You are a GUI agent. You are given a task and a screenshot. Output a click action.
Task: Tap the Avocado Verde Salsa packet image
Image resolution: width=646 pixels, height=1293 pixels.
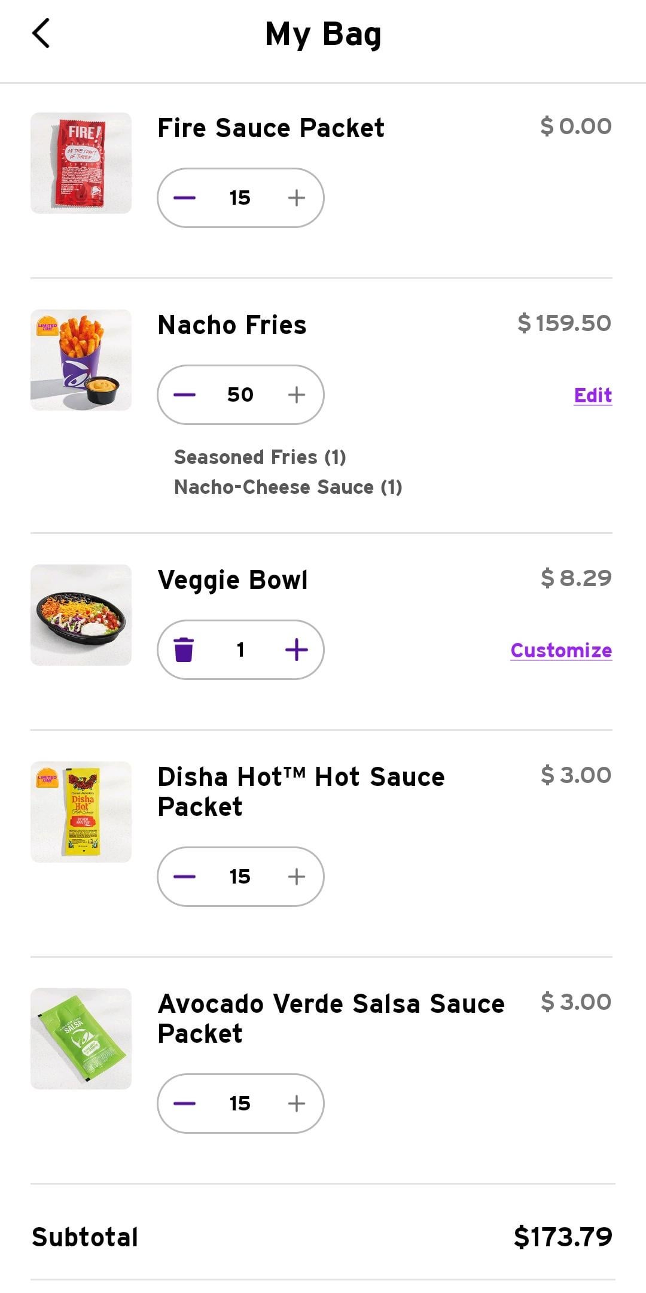[81, 1039]
